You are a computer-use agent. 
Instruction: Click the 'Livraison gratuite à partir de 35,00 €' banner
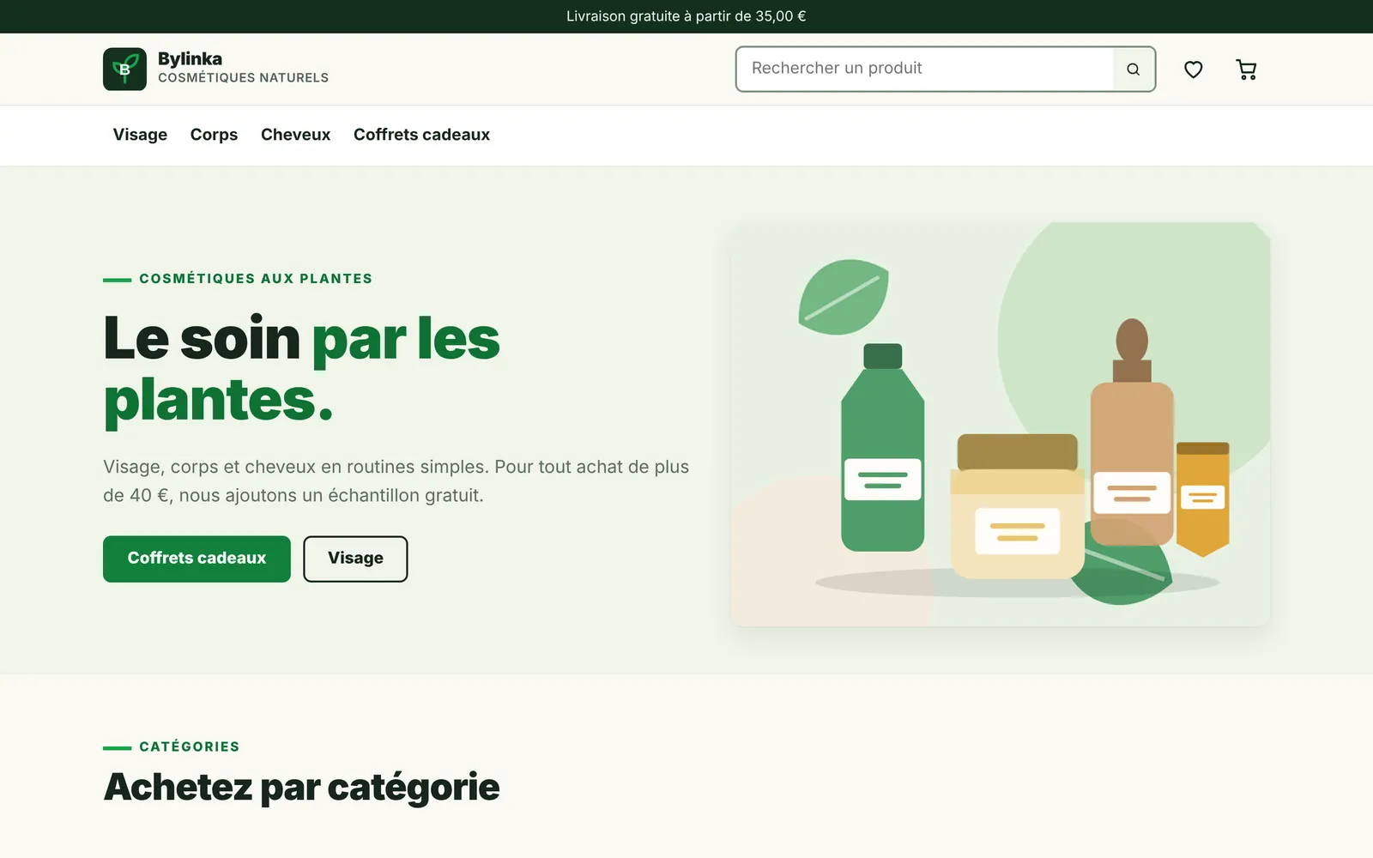[686, 16]
